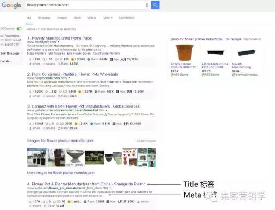
Task: Click source under Novelty Manufacturing result
Action: click(x=51, y=64)
